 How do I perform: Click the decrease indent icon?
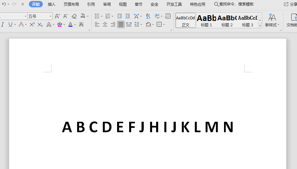(120, 16)
